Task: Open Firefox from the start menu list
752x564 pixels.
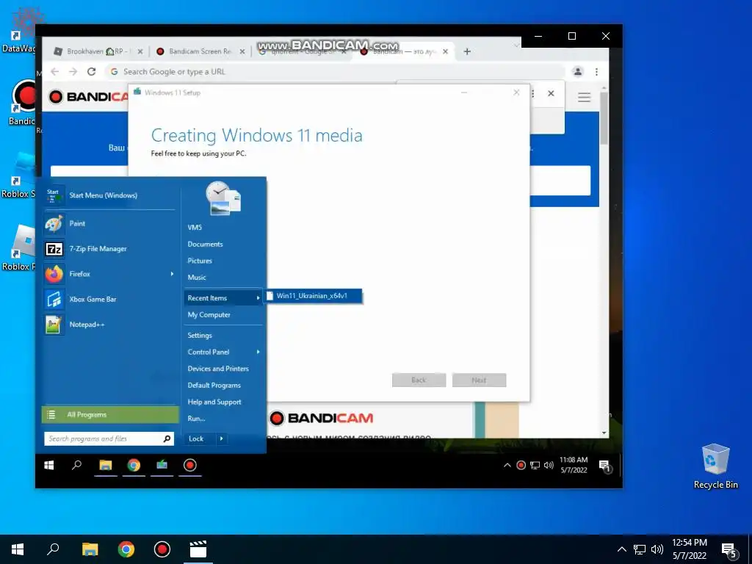Action: pos(109,274)
